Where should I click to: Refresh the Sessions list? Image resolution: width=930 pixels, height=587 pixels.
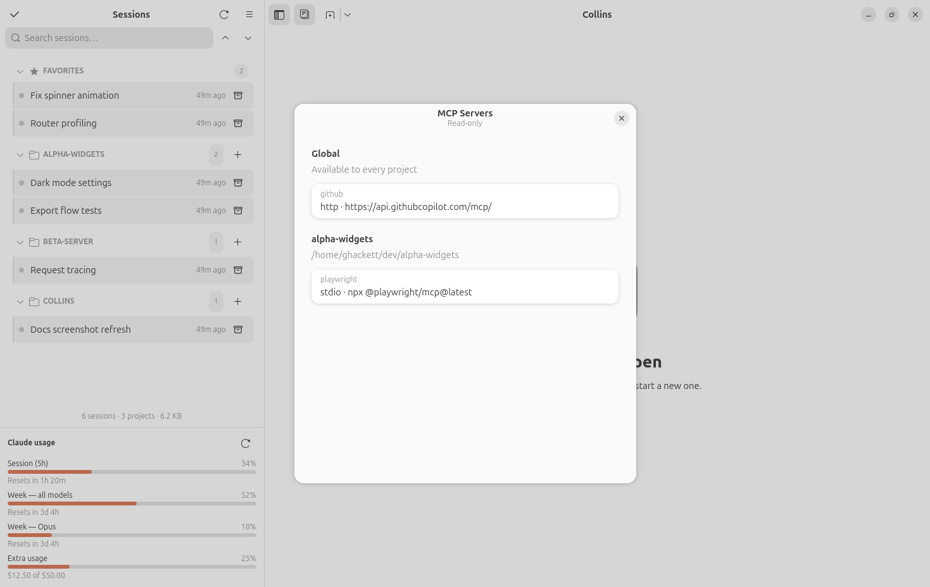pos(224,15)
